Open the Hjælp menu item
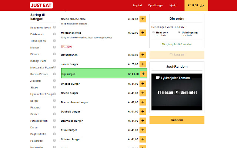 point(173,6)
